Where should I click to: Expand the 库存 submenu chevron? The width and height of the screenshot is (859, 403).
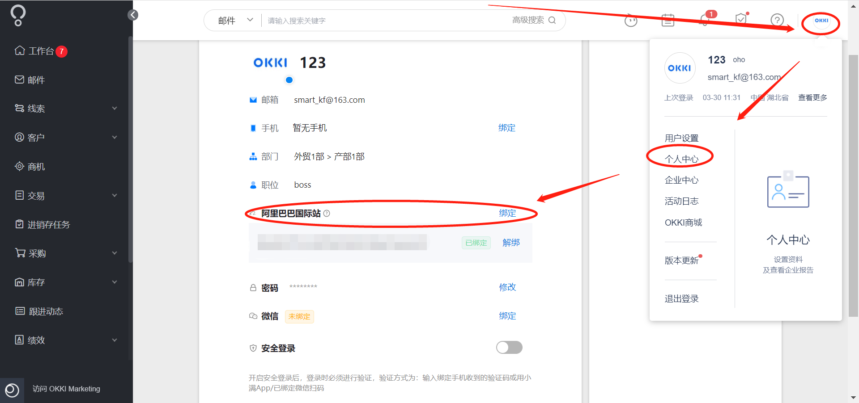coord(115,282)
